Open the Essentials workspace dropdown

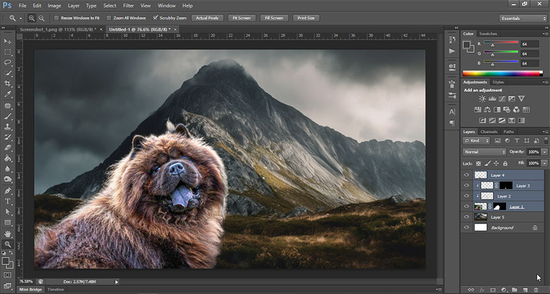(x=522, y=18)
